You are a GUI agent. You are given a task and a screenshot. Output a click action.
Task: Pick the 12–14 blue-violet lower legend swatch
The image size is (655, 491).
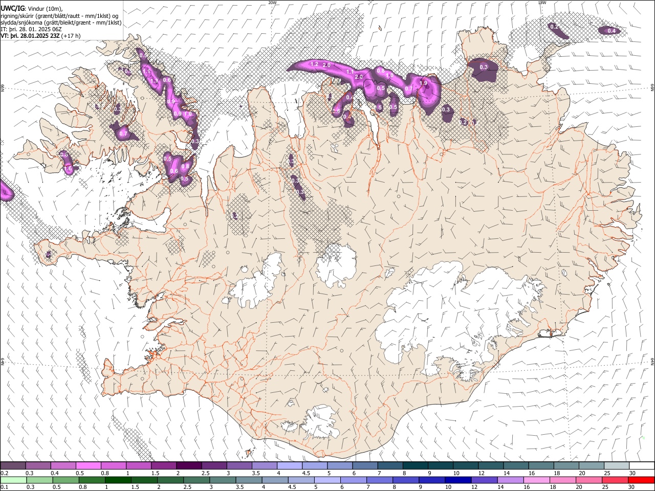pos(485,480)
